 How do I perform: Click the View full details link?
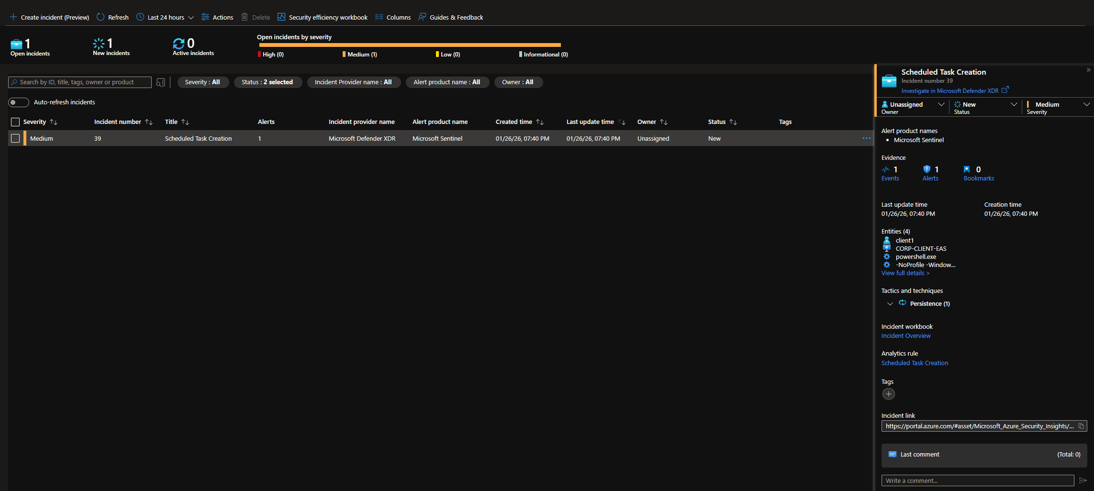pos(905,273)
